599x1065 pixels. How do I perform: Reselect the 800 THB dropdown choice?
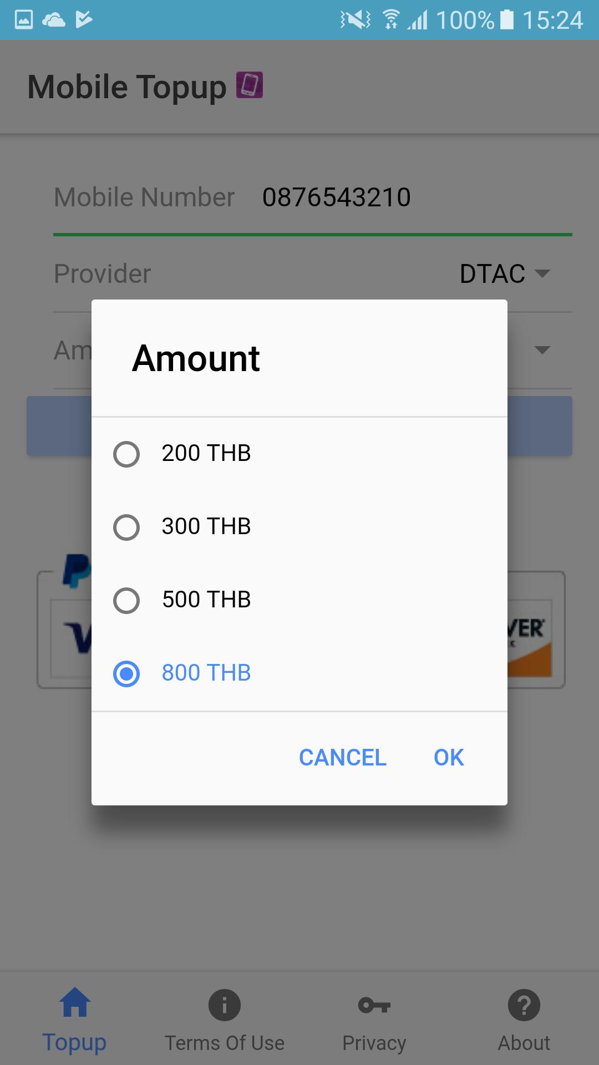tap(126, 674)
